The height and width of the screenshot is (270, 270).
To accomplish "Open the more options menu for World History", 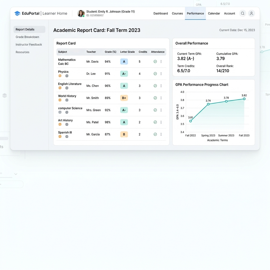I will coord(161,98).
